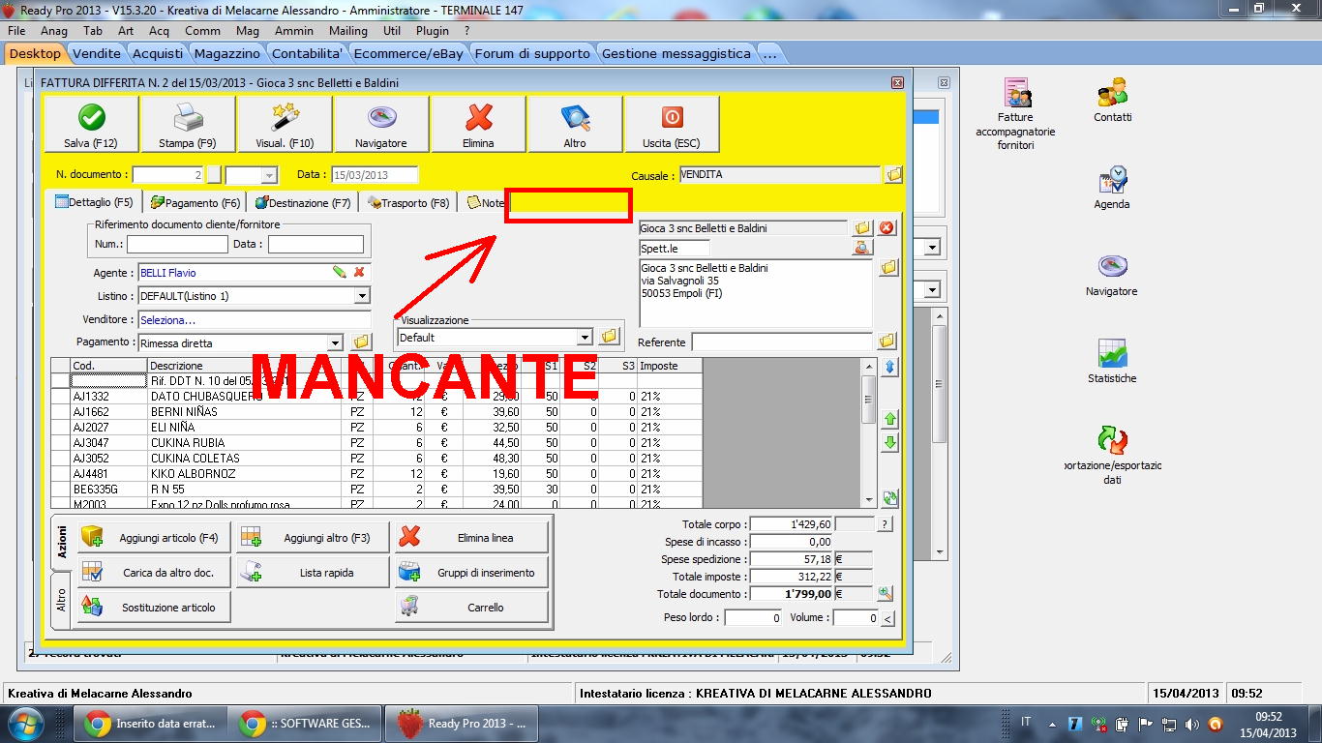Click magnifier icon beside Totale documento
1322x743 pixels.
click(886, 593)
